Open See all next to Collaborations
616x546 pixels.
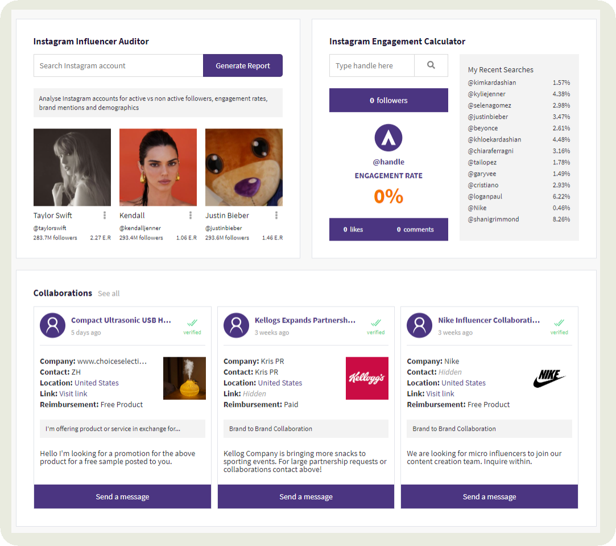click(109, 293)
